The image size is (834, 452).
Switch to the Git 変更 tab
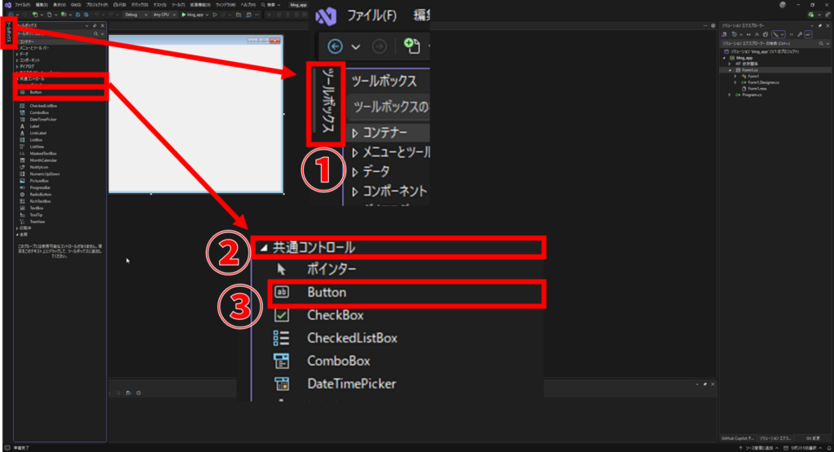(813, 438)
